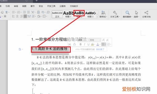This screenshot has width=157, height=94.
Task: Toggle bold in the mini toolbar
Action: coord(81,44)
